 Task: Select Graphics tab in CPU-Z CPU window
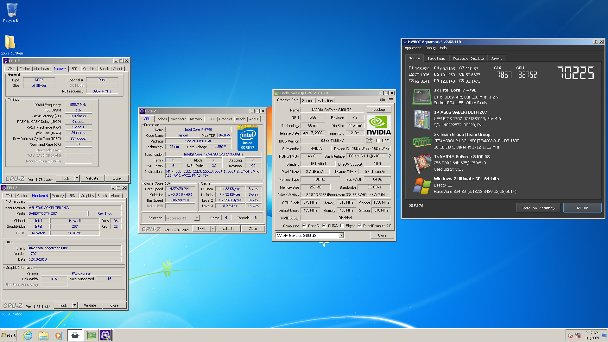[x=225, y=119]
